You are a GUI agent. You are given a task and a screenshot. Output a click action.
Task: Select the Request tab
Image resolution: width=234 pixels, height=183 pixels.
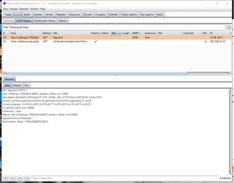10,79
